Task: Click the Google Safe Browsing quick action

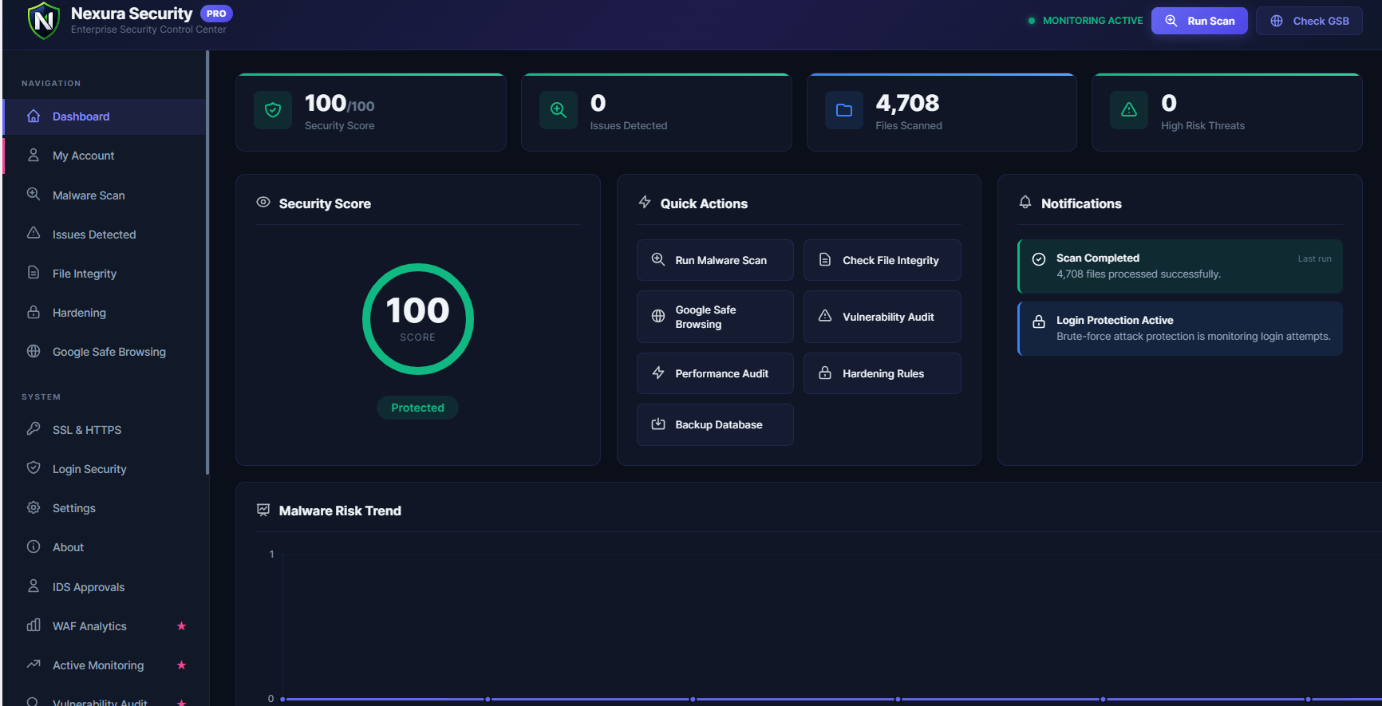Action: pos(715,317)
